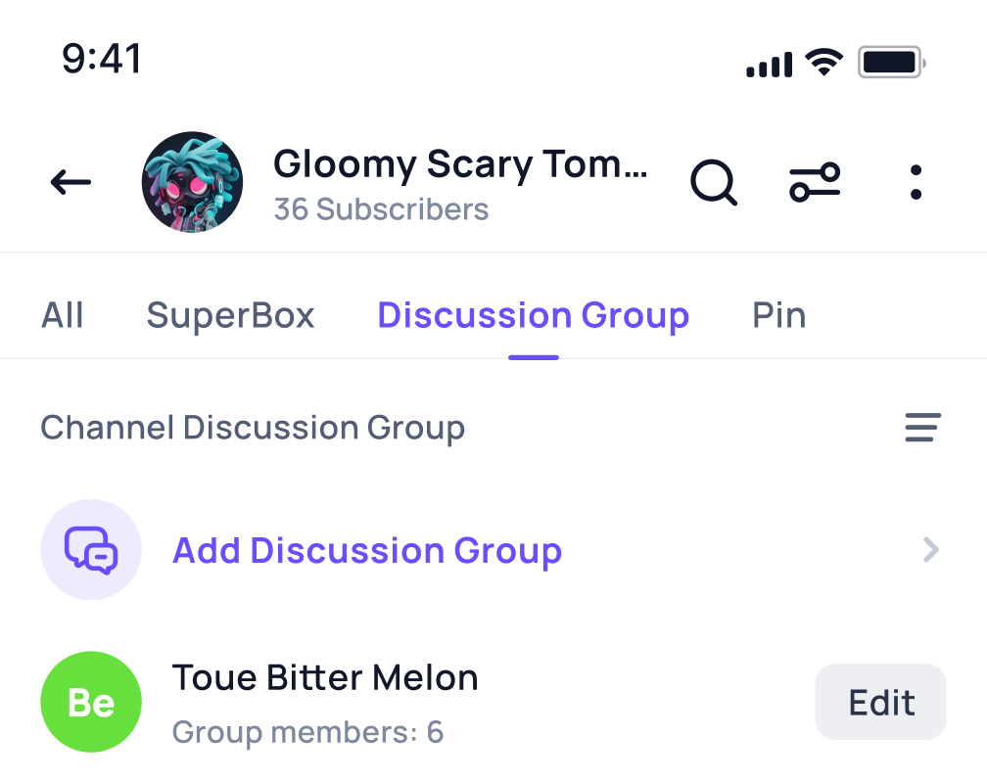This screenshot has width=987, height=781.
Task: Tap Group members: 6 text
Action: click(307, 732)
